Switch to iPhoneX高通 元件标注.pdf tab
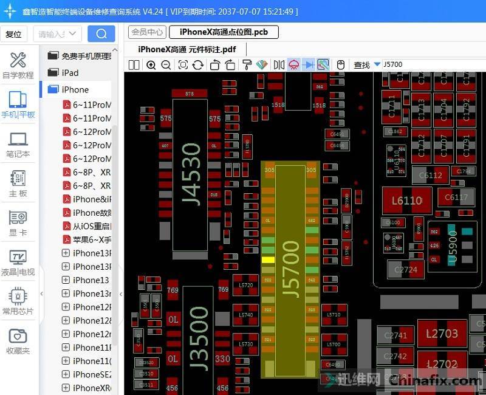The height and width of the screenshot is (395, 486). pos(187,49)
